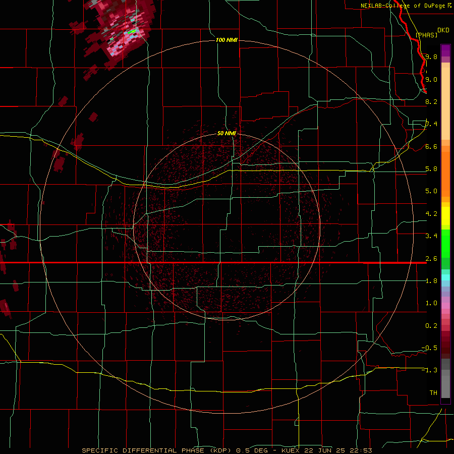454x454 pixels.
Task: Select the 2.6 legend value
Action: pos(431,259)
